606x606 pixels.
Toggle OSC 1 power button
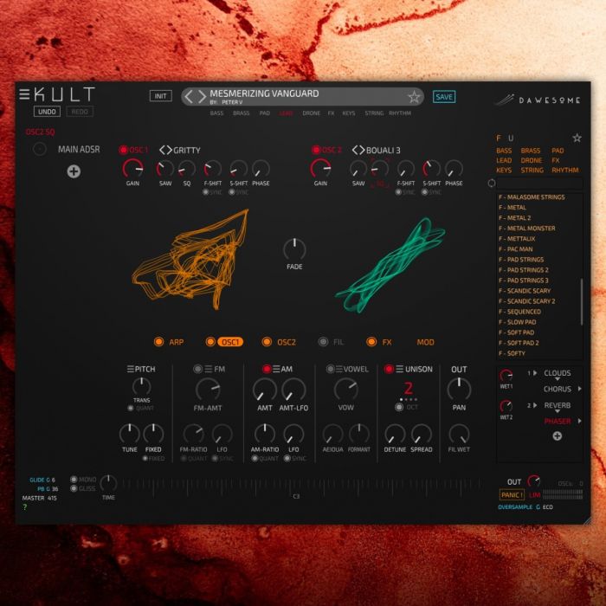(x=123, y=150)
